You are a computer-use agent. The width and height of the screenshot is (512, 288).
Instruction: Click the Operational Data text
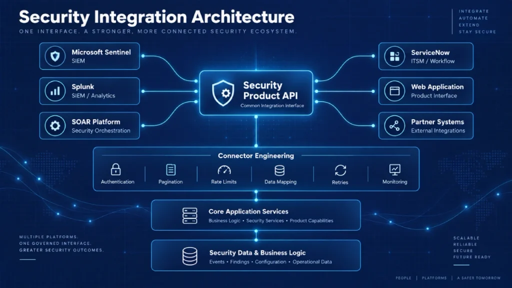coord(312,262)
